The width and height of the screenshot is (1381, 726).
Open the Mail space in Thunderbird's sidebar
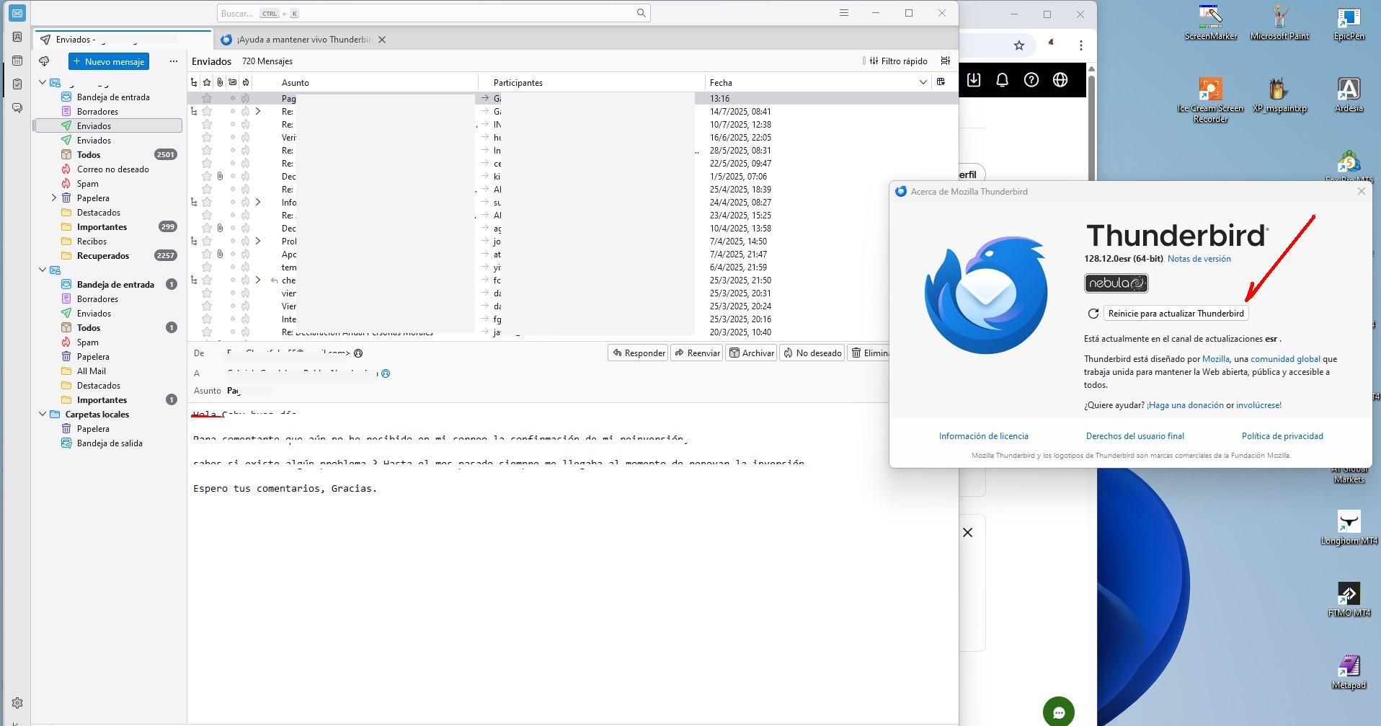pyautogui.click(x=17, y=13)
